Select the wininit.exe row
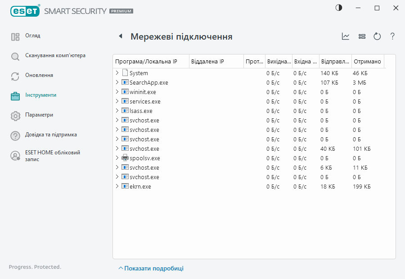Image resolution: width=405 pixels, height=279 pixels. click(x=143, y=92)
